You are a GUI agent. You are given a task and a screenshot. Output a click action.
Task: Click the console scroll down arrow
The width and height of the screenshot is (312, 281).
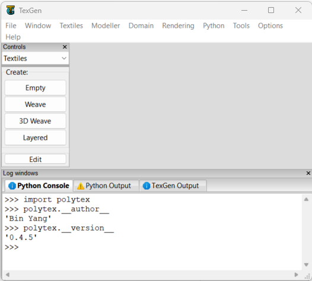click(x=306, y=264)
